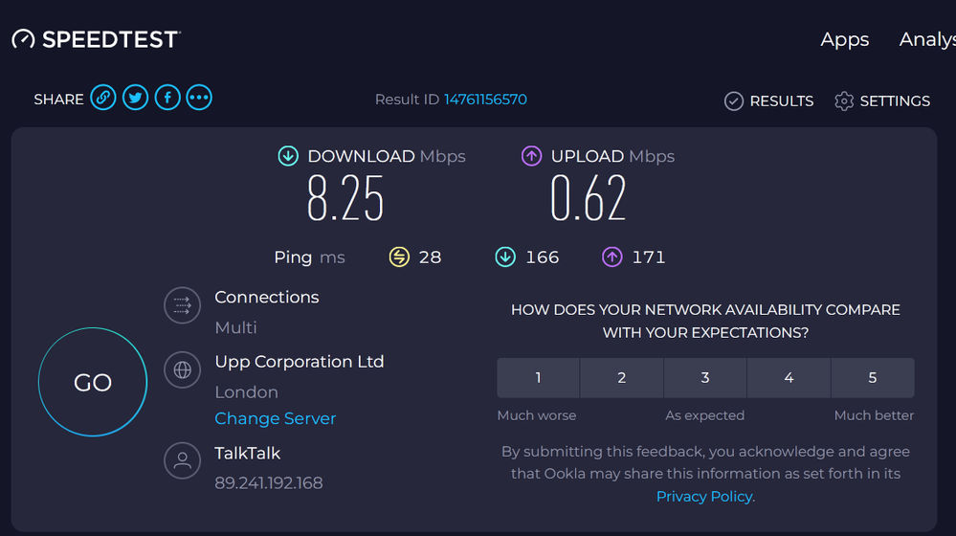
Task: Open result ID 14761156570 link
Action: click(x=485, y=100)
